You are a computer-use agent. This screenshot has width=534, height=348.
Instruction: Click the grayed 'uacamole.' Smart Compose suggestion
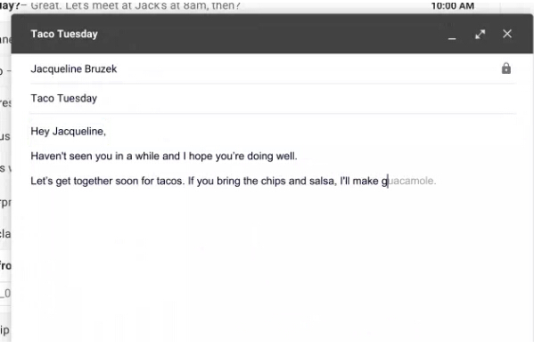point(412,181)
